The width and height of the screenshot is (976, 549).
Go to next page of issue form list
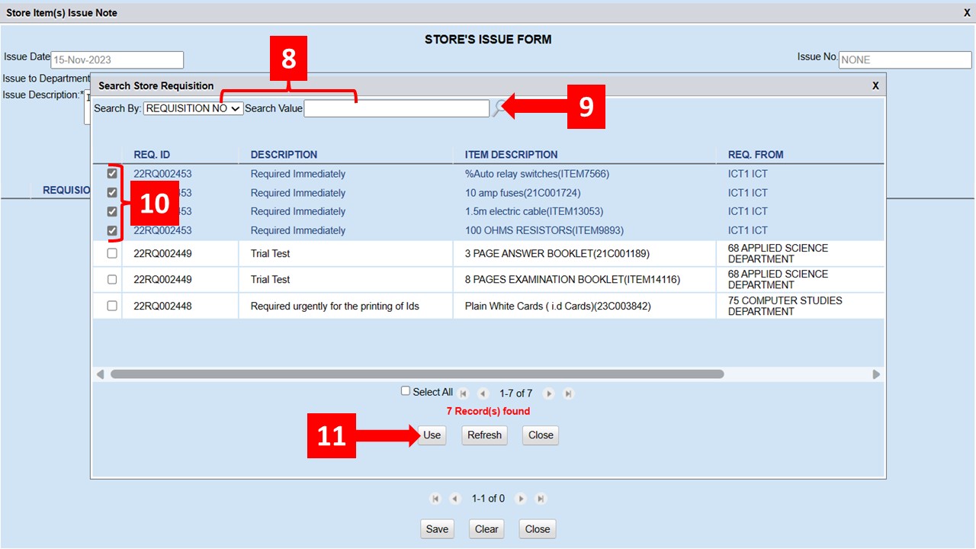[x=521, y=499]
